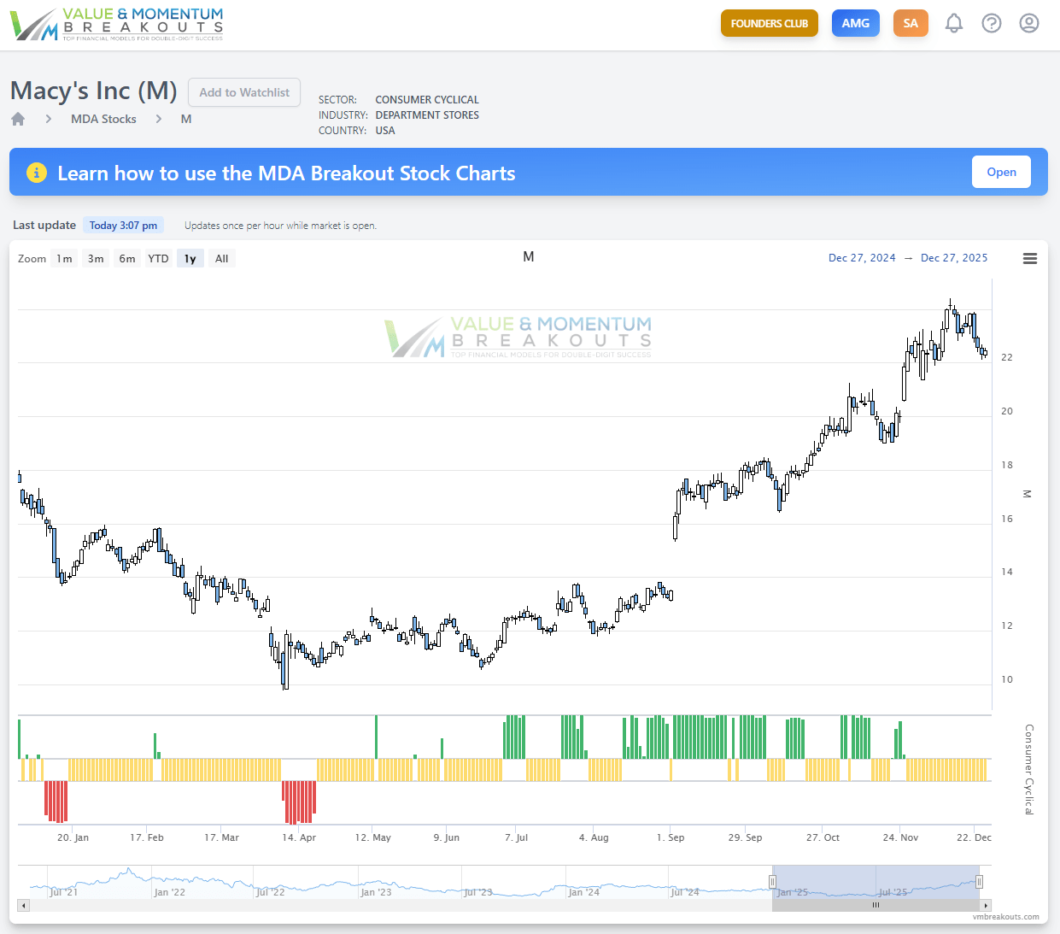Open the AMG menu button
This screenshot has width=1060, height=934.
point(855,23)
